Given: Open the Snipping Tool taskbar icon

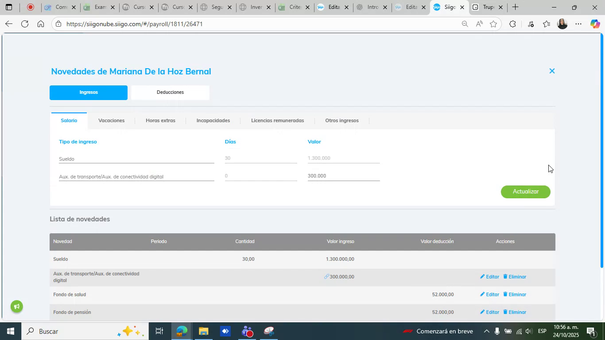Looking at the screenshot, I should point(269,331).
